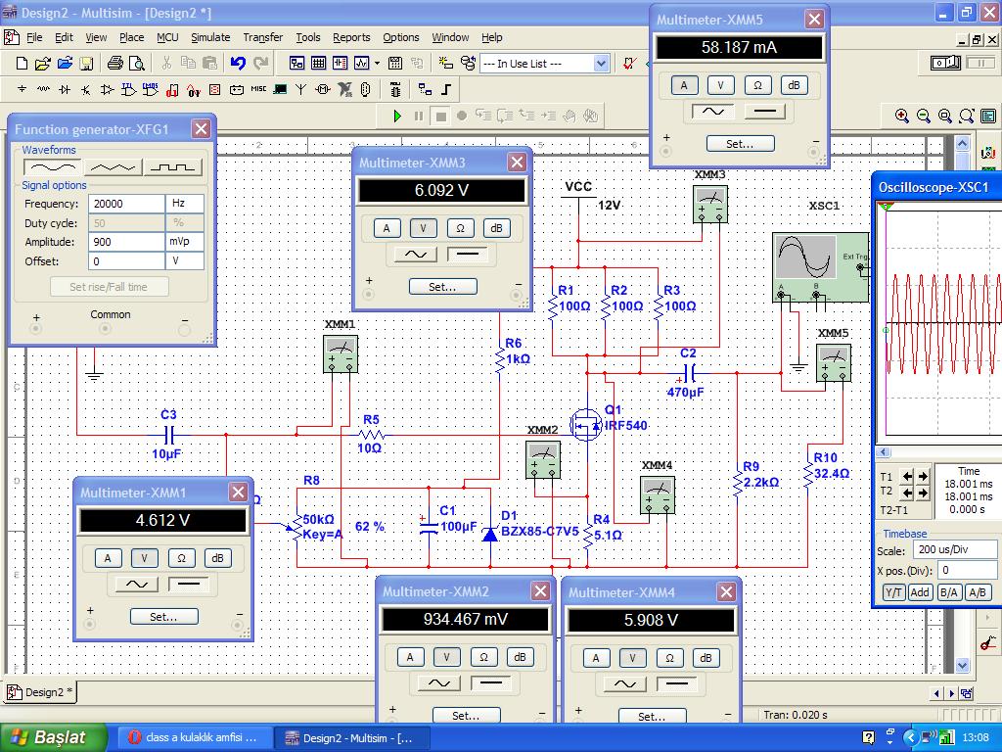Click the Undo arrow in the toolbar
The height and width of the screenshot is (752, 1002).
pos(238,64)
